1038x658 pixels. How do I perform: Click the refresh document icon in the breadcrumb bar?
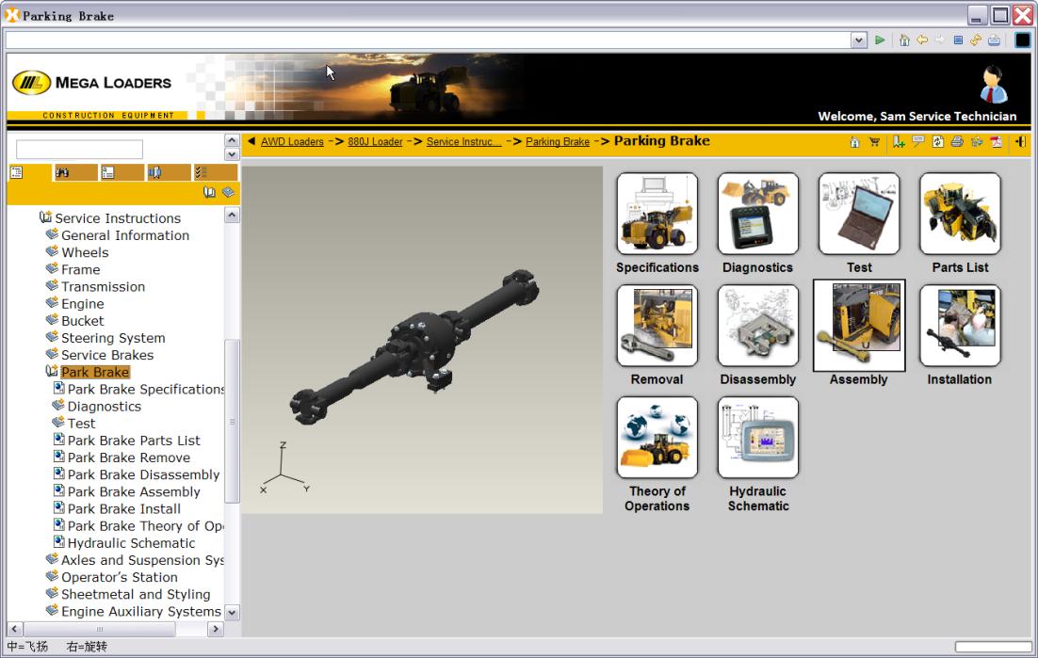938,142
